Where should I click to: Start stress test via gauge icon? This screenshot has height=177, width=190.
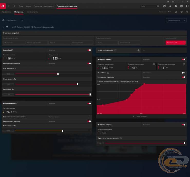coord(169,12)
